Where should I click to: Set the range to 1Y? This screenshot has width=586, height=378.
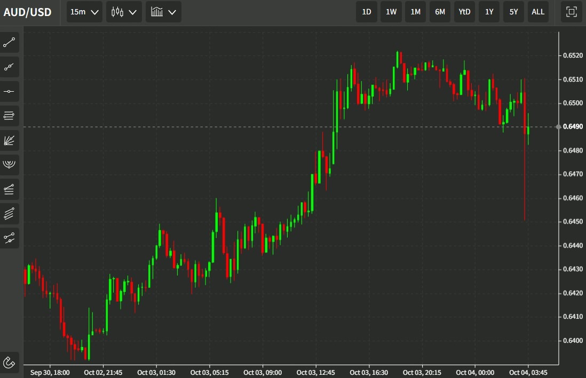click(489, 12)
